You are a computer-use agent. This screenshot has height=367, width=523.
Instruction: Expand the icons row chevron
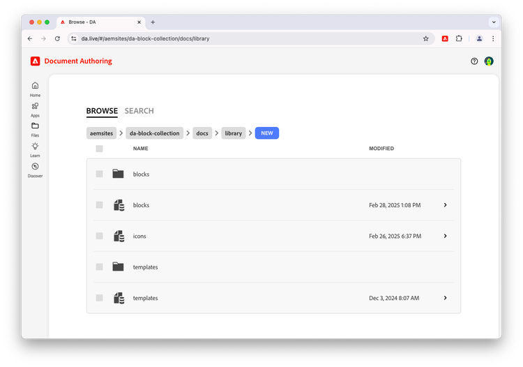(x=446, y=236)
